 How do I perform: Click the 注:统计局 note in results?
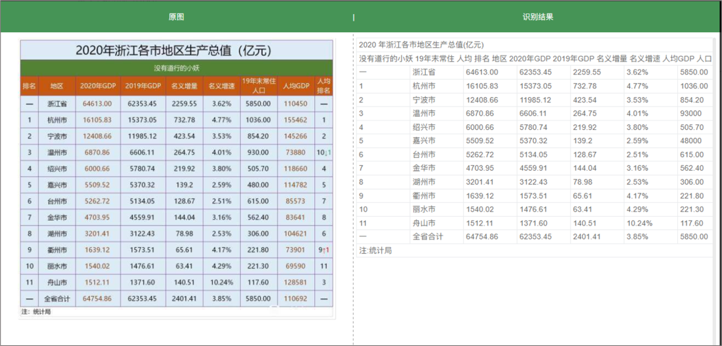(x=375, y=250)
